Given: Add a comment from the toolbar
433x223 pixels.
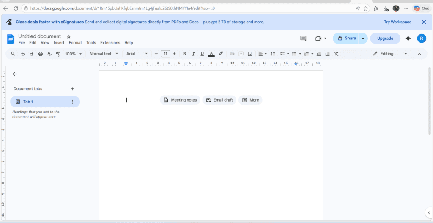Looking at the screenshot, I should pyautogui.click(x=241, y=54).
